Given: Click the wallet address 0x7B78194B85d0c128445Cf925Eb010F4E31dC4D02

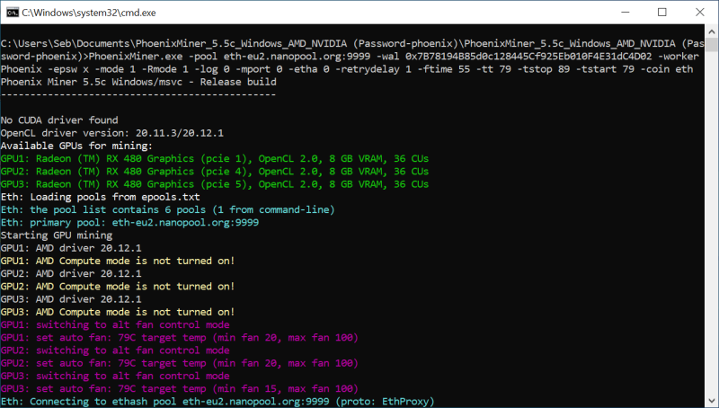Looking at the screenshot, I should tap(528, 57).
